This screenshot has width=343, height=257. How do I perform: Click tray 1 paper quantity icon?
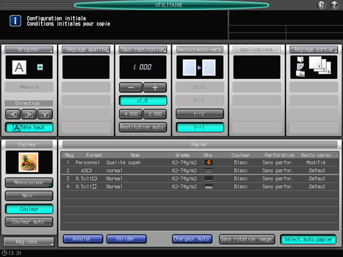click(x=208, y=162)
